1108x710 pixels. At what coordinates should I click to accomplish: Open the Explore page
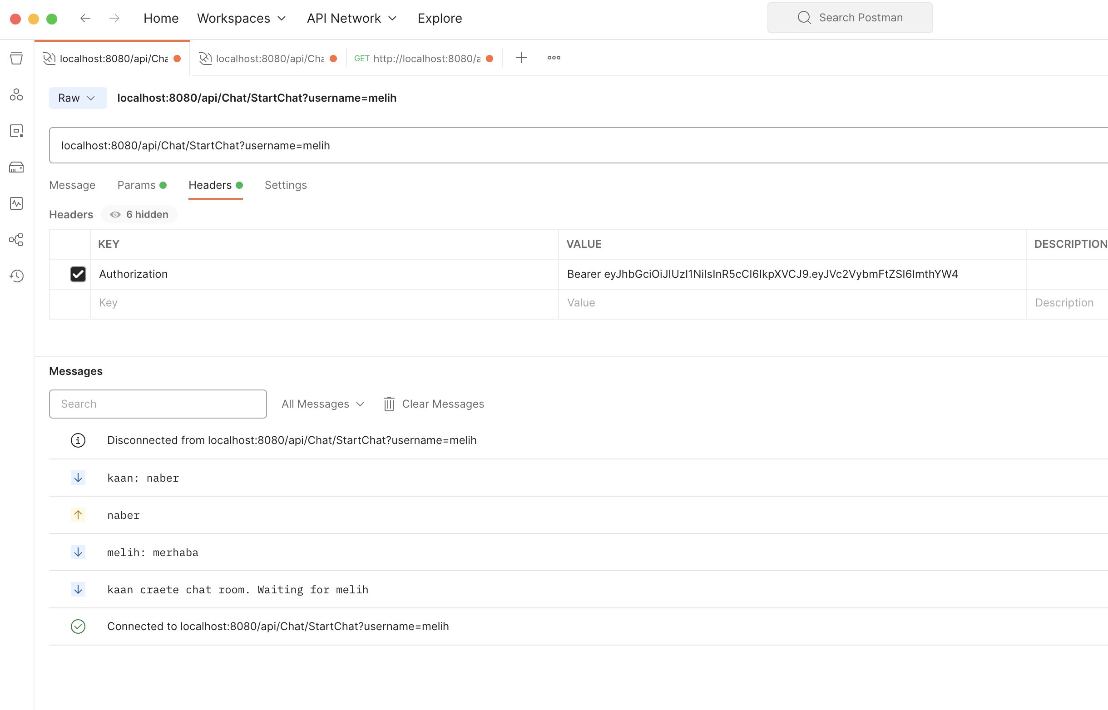pyautogui.click(x=440, y=18)
